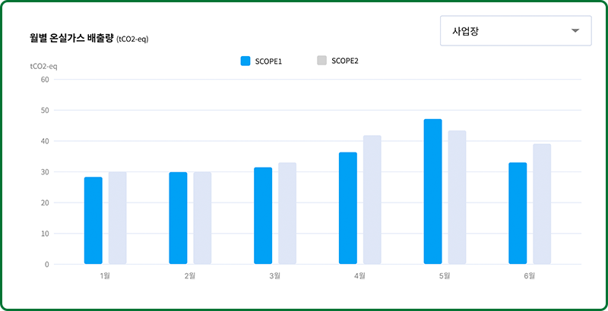Click the light SCOPE2 bar for 6월
This screenshot has width=608, height=311.
pyautogui.click(x=542, y=204)
